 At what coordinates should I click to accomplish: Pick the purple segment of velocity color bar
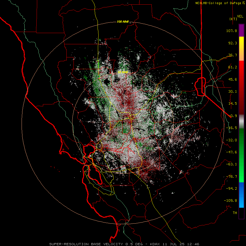[241, 31]
